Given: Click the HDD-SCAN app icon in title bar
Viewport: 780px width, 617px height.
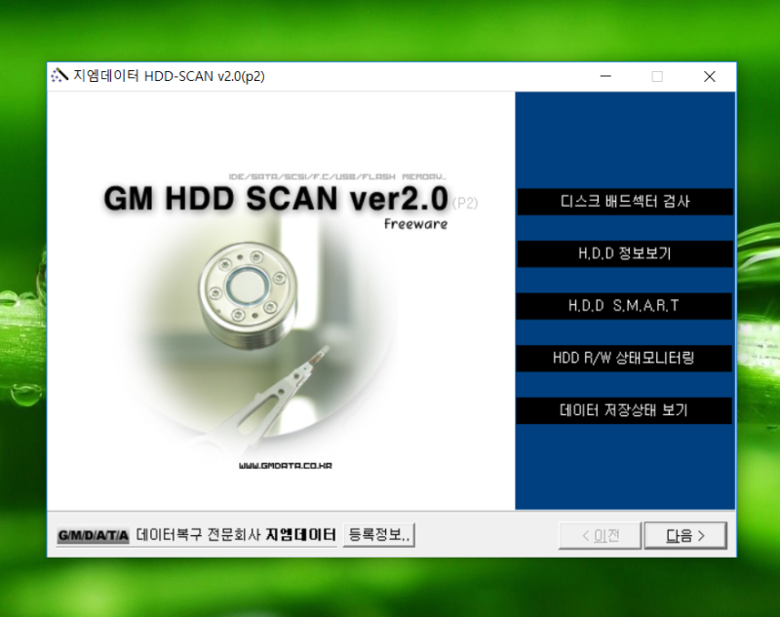Looking at the screenshot, I should pos(59,76).
